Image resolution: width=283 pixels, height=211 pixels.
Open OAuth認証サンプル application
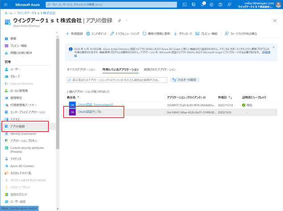point(90,112)
